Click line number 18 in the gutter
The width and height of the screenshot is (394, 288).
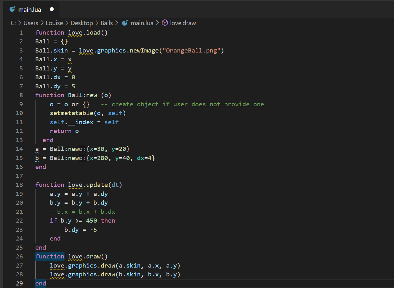pos(19,185)
